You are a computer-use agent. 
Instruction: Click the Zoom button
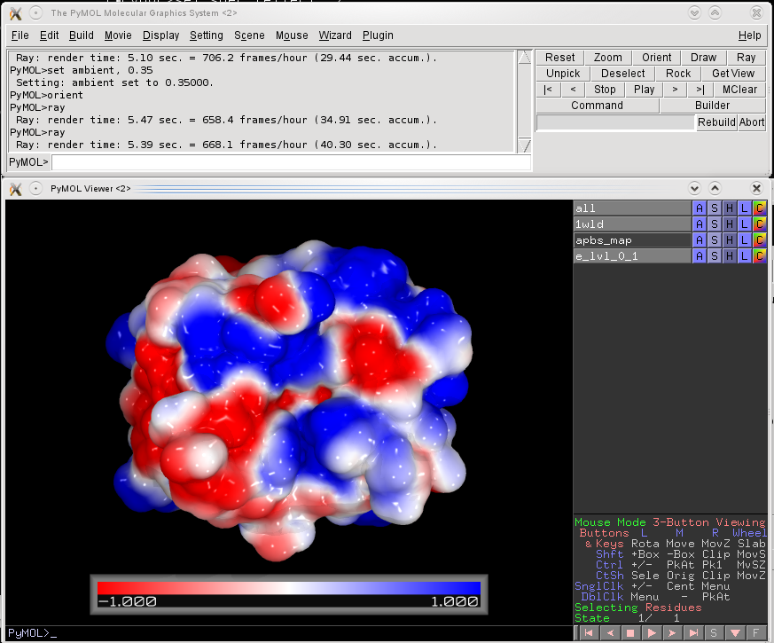[x=607, y=58]
